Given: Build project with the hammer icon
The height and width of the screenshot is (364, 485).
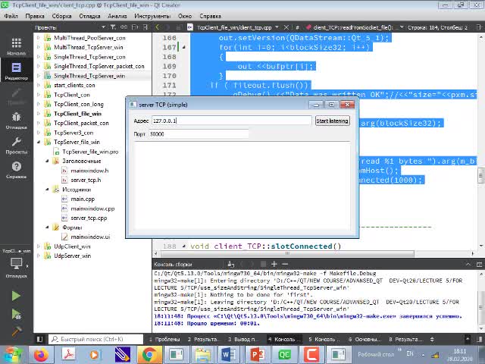Looking at the screenshot, I should tap(16, 331).
